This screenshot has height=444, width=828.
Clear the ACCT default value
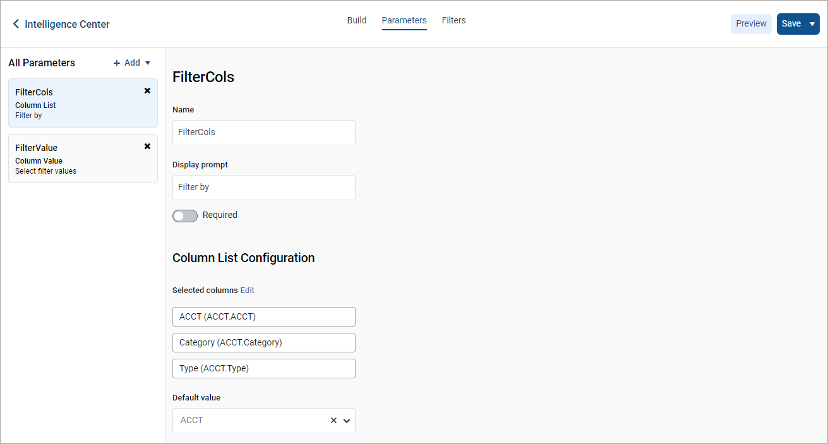pos(333,421)
